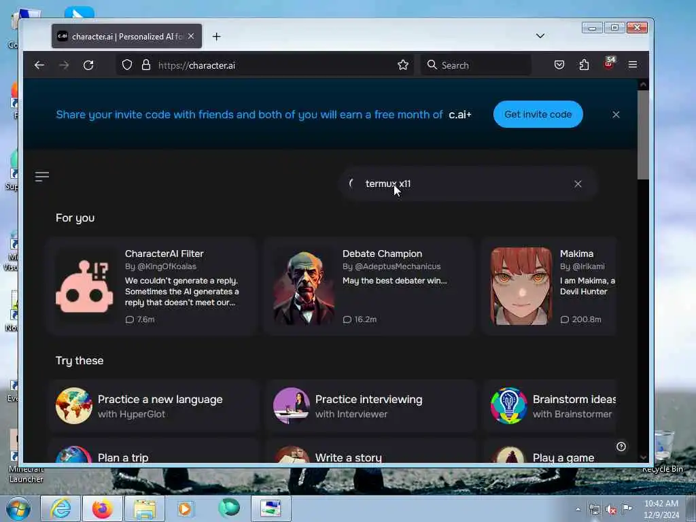This screenshot has width=696, height=522.
Task: Click Brainstorm ideas card
Action: point(551,406)
